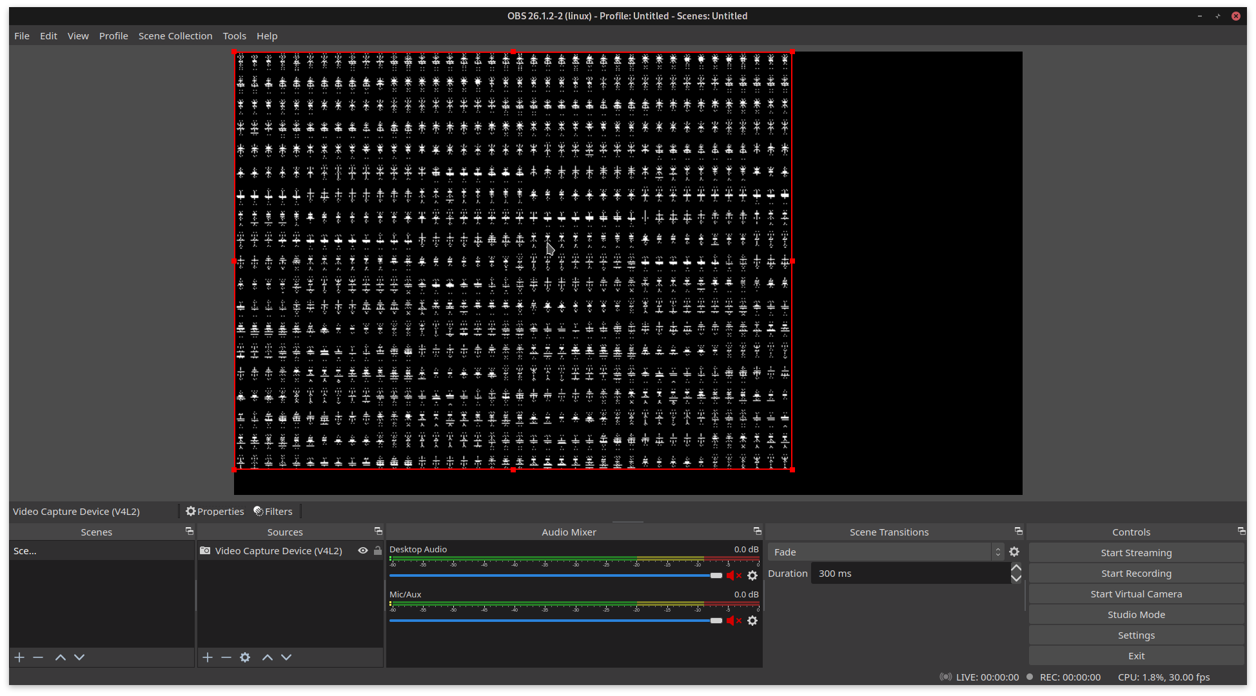Screen dimensions: 1256x696
Task: Open the File menu
Action: (22, 36)
